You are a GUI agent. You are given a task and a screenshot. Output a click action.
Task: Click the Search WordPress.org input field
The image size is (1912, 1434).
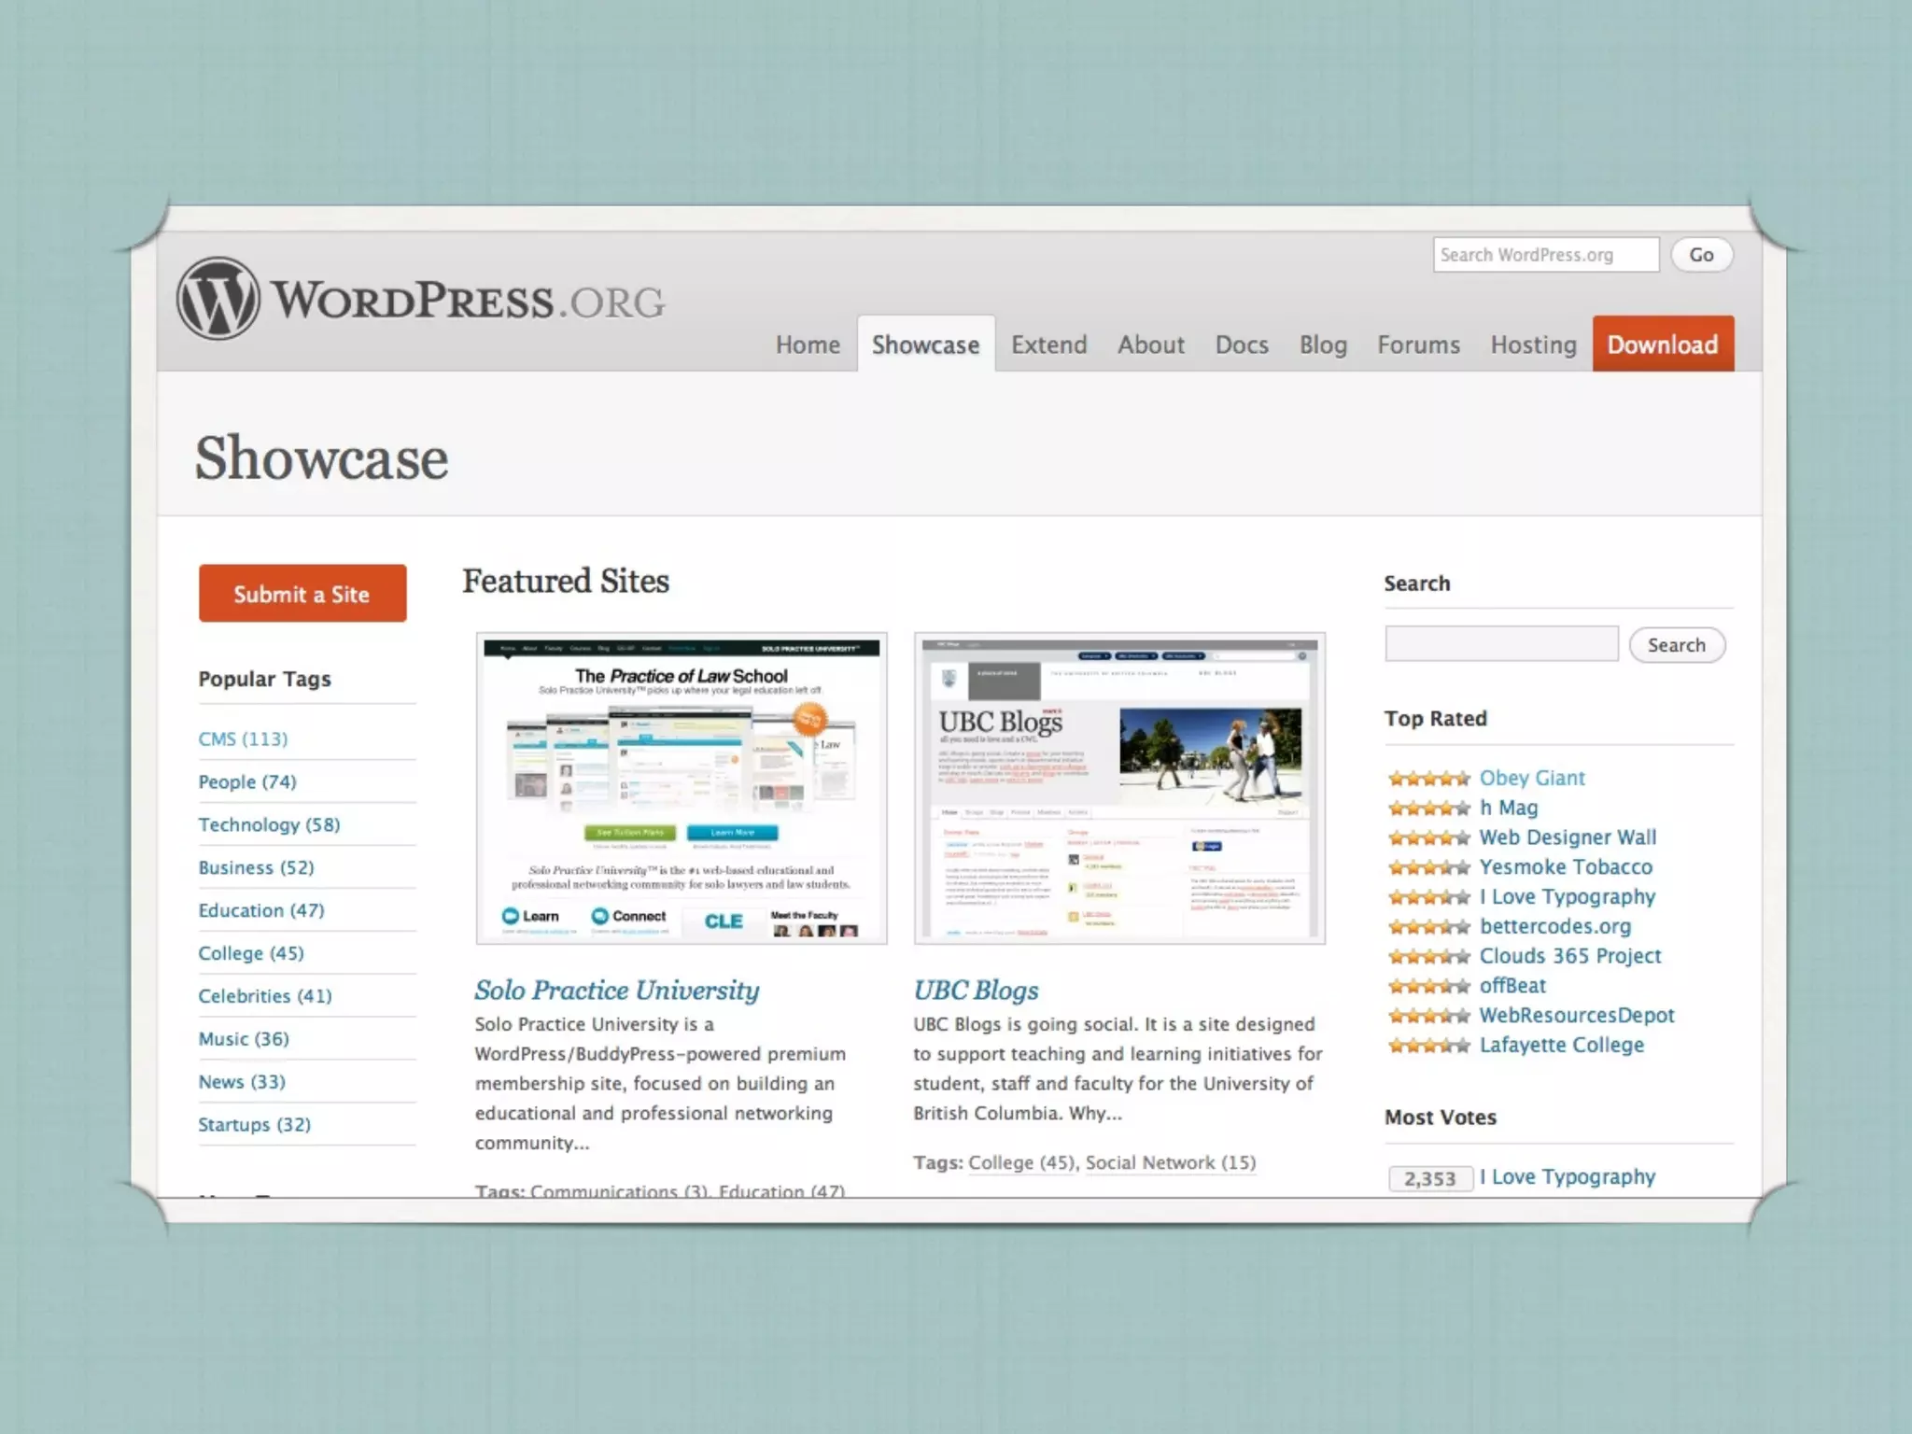tap(1545, 255)
